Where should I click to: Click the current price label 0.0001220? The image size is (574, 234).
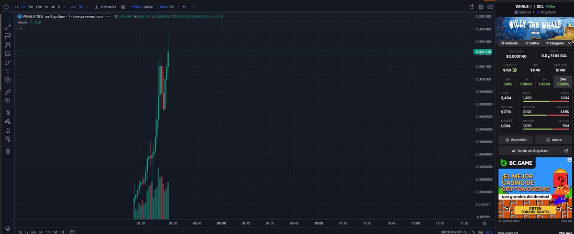click(x=483, y=52)
